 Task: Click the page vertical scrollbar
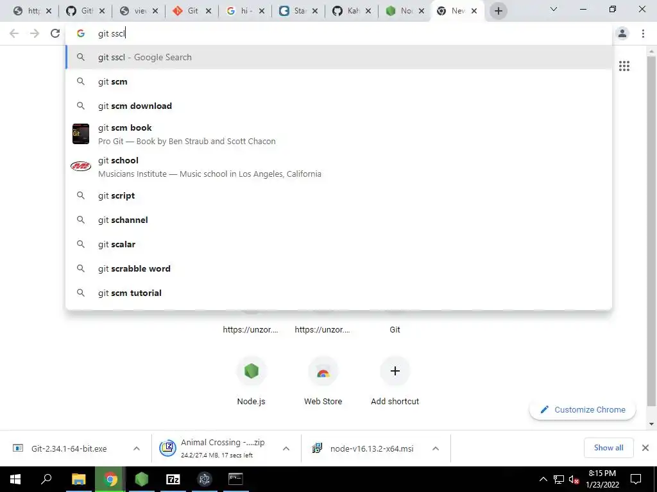[651, 230]
